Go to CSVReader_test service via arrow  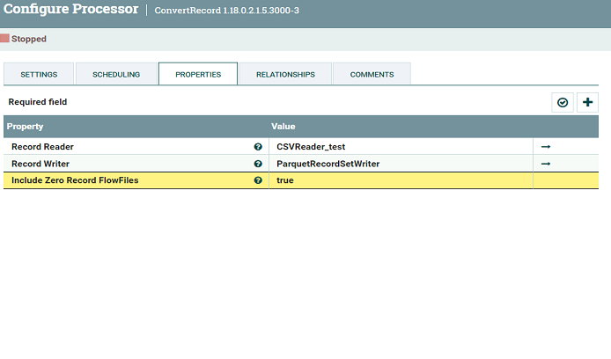[546, 147]
